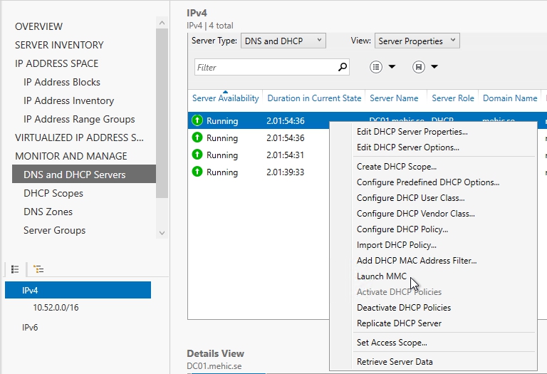The width and height of the screenshot is (547, 374).
Task: Click the search magnifier icon in Filter box
Action: click(x=343, y=67)
